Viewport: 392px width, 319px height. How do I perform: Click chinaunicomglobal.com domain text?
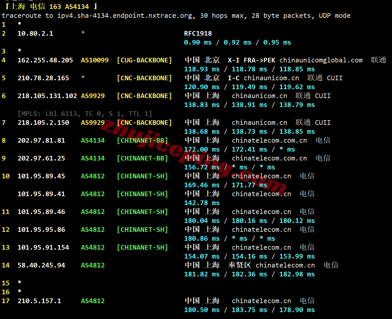321,60
